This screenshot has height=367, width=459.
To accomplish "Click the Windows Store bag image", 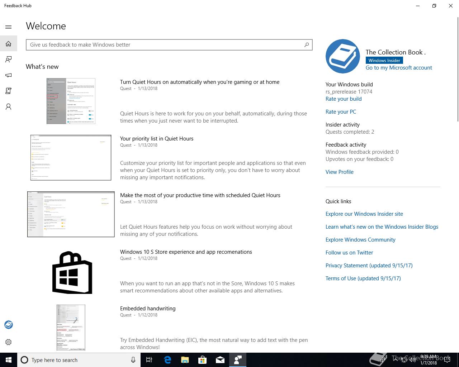I will [72, 273].
